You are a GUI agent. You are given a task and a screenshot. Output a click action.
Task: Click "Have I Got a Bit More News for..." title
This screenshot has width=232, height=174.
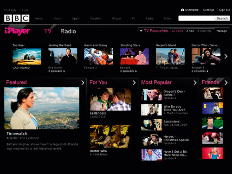(x=175, y=153)
